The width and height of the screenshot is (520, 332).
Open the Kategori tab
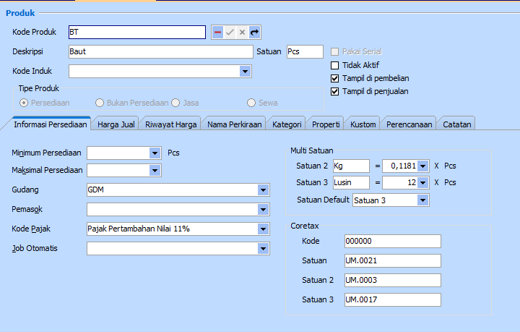[x=287, y=124]
